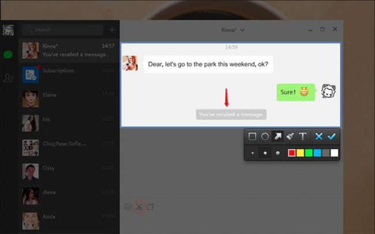Pick the red color swatch

291,153
